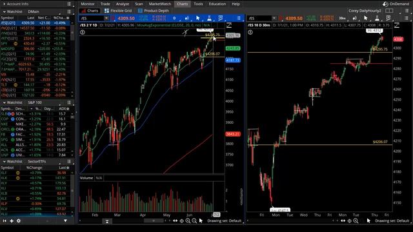Open right chart toolbar menu icon
Image resolution: width=413 pixels, height=232 pixels.
(407, 18)
